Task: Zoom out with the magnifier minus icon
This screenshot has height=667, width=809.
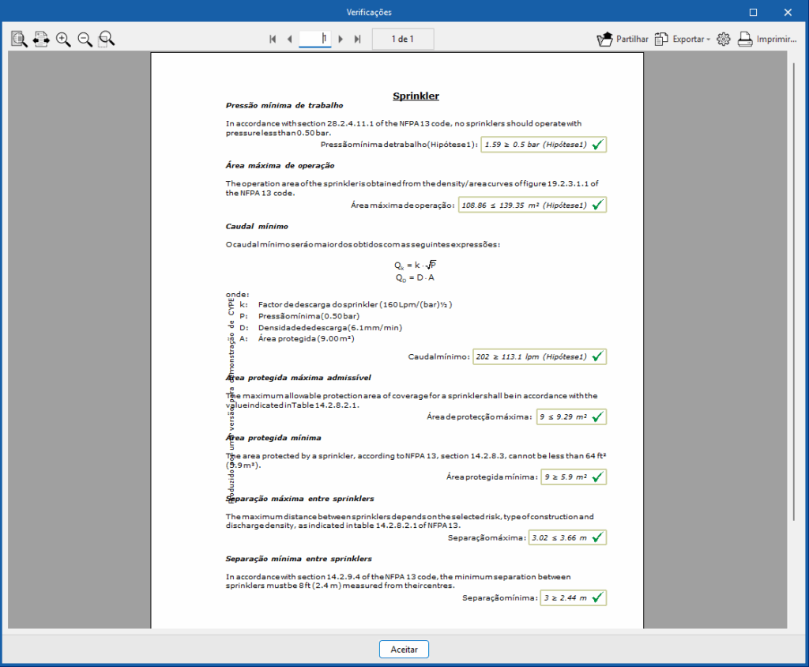Action: pos(85,39)
